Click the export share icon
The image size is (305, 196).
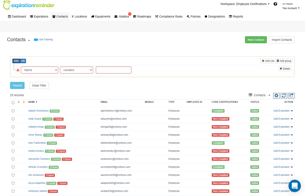coord(291,96)
